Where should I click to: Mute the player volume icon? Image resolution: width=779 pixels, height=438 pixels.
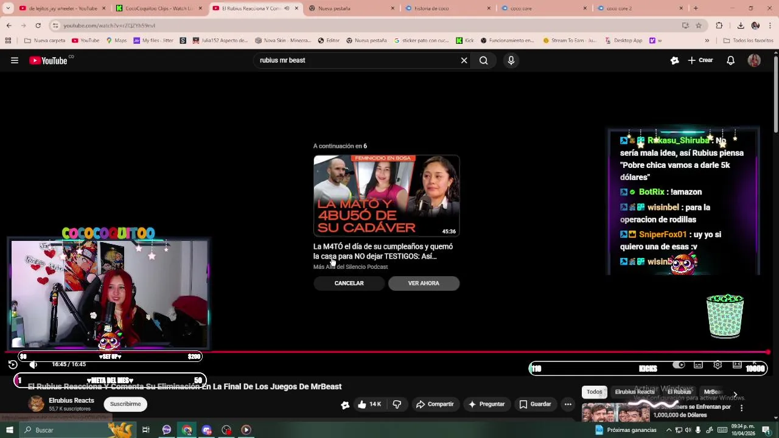pyautogui.click(x=33, y=364)
